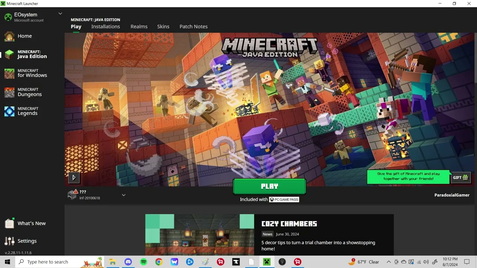Click the 'Give the gift of Minecraft' banner

click(x=408, y=176)
